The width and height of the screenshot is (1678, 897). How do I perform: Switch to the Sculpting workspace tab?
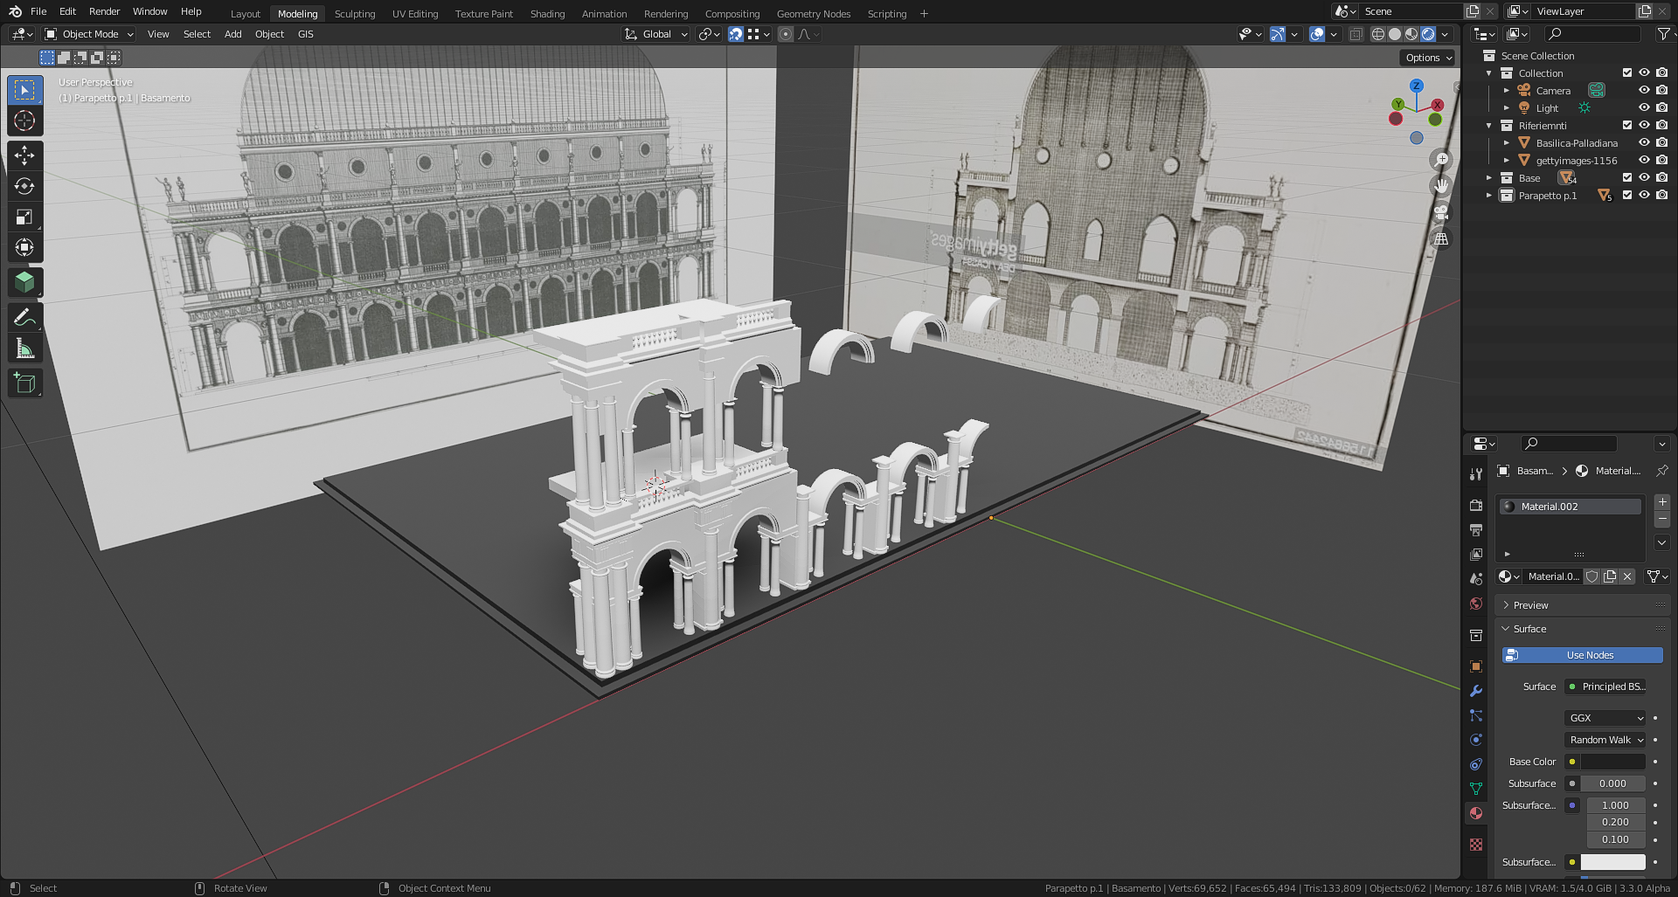pyautogui.click(x=355, y=14)
